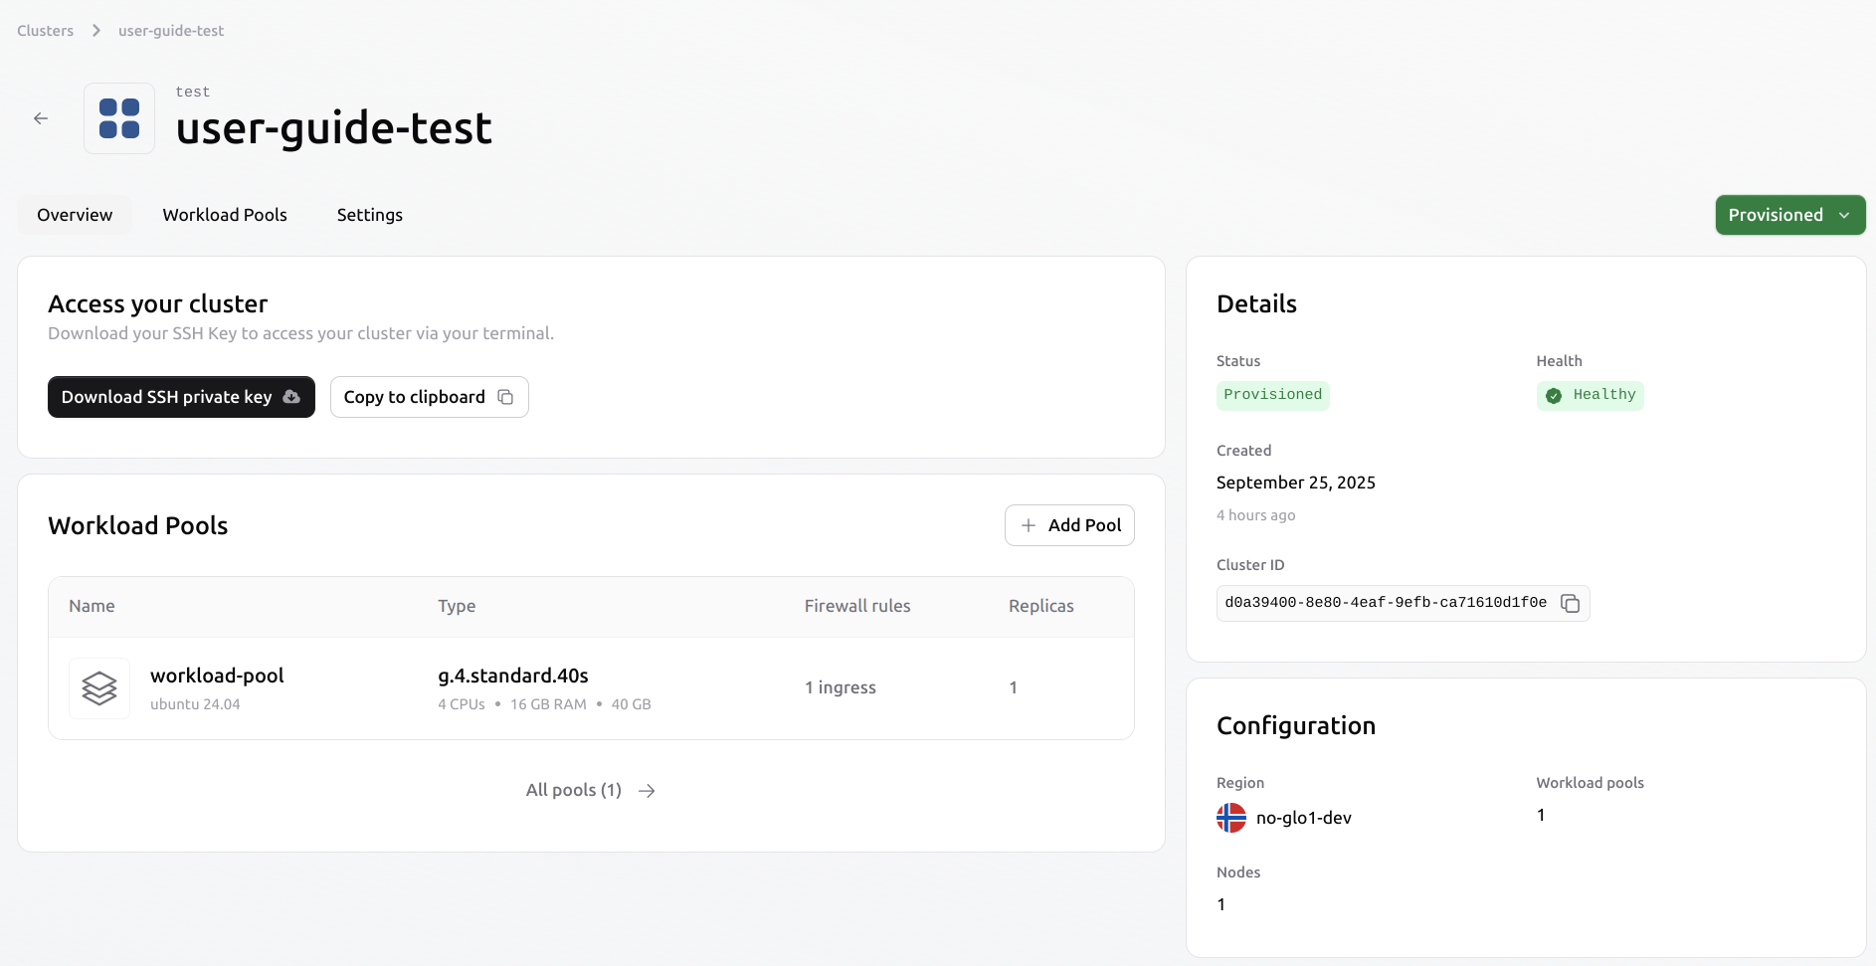
Task: Click the clipboard icon in Copy to clipboard
Action: tap(505, 397)
